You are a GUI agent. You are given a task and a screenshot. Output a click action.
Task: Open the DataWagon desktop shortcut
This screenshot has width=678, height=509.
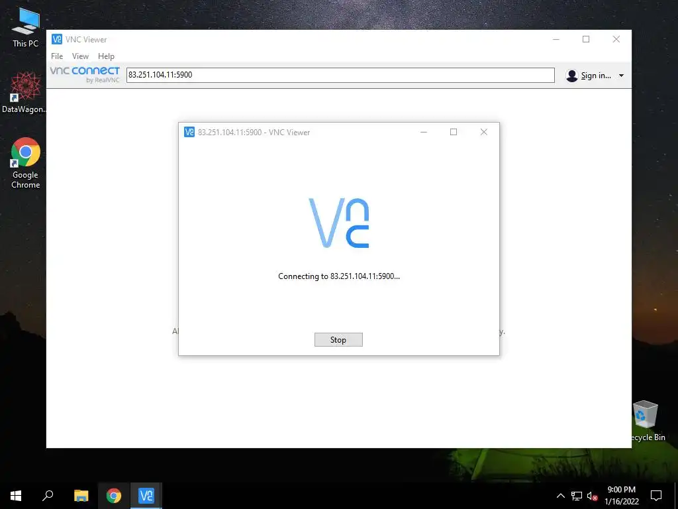pyautogui.click(x=25, y=93)
